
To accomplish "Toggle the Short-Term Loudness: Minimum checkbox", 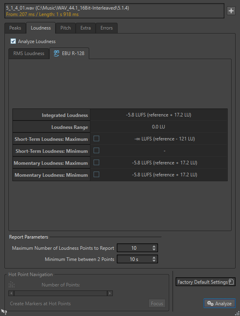I will click(96, 150).
